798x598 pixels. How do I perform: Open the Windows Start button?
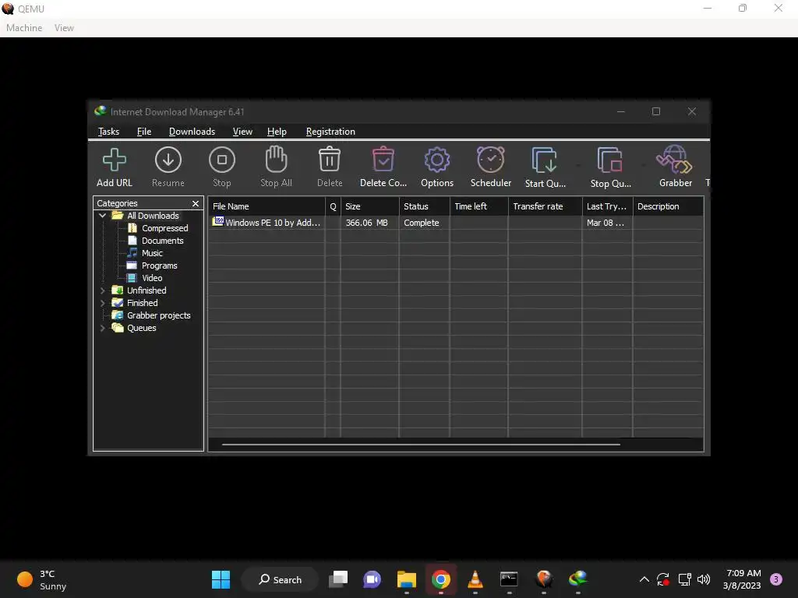(x=221, y=579)
